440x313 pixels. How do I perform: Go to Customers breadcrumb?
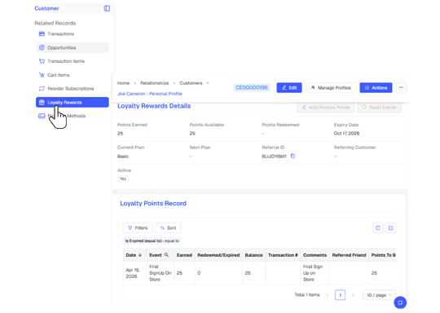pos(191,83)
